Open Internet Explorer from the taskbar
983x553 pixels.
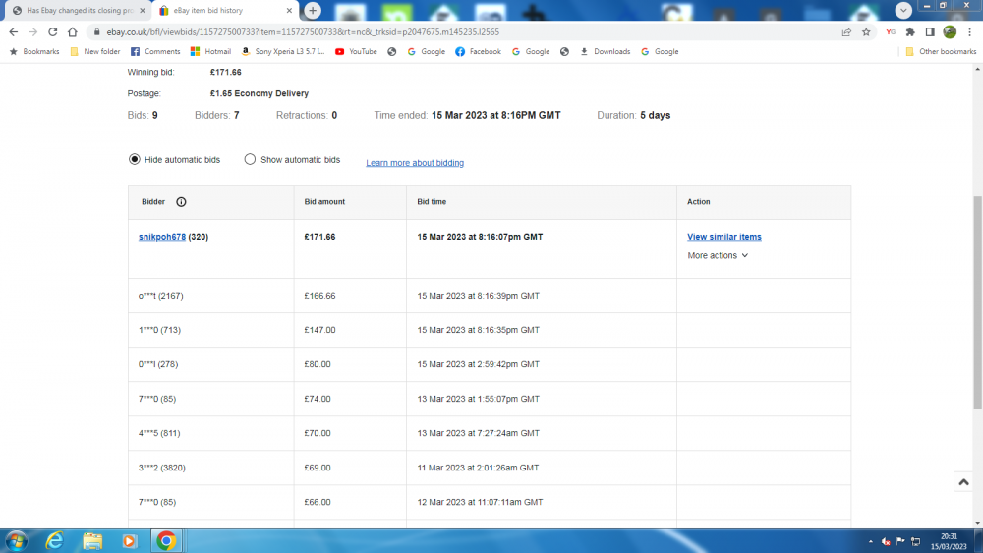click(x=54, y=540)
